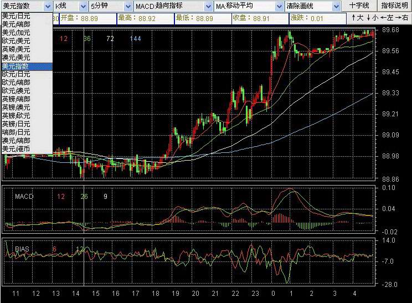This screenshot has width=412, height=303.
Task: Select 澳元/瑞郎 in the pair list
Action: [x=27, y=141]
